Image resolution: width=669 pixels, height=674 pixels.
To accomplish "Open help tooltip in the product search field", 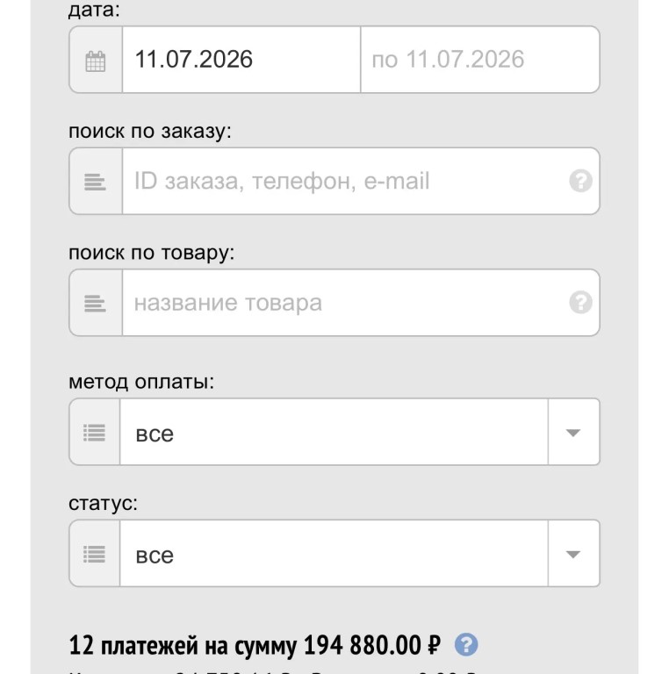I will (581, 302).
